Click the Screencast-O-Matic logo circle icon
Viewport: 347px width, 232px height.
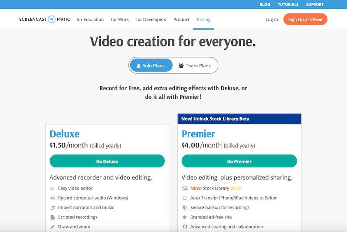52,19
